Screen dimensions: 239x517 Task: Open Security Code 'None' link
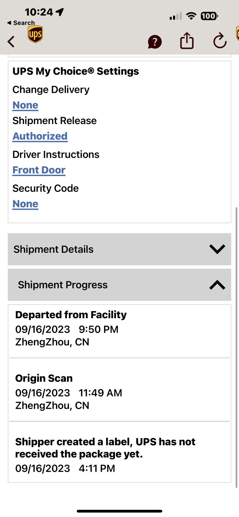pos(25,204)
